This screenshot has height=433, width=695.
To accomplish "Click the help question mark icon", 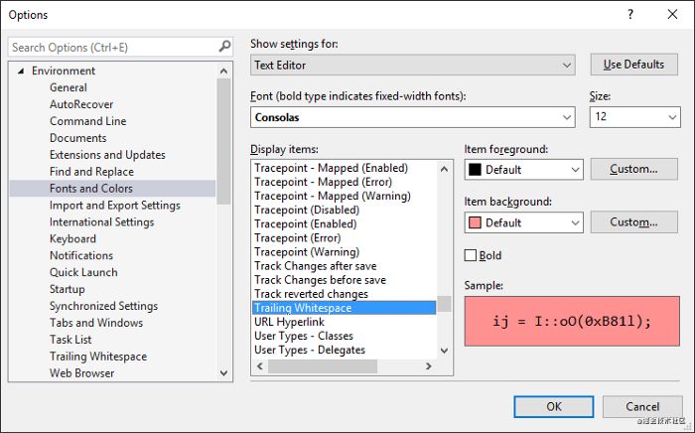I will click(x=630, y=14).
